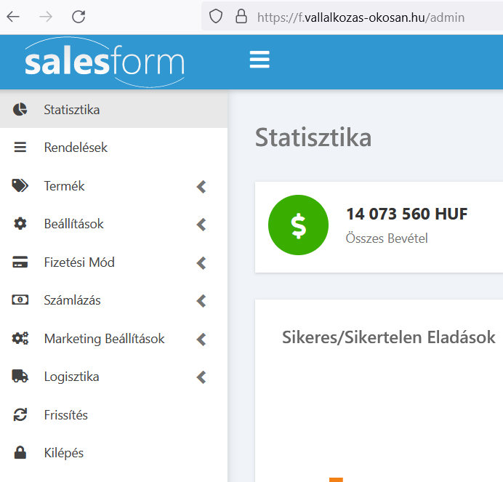Viewport: 503px width, 482px height.
Task: Click the Logisztika truck icon
Action: point(20,376)
